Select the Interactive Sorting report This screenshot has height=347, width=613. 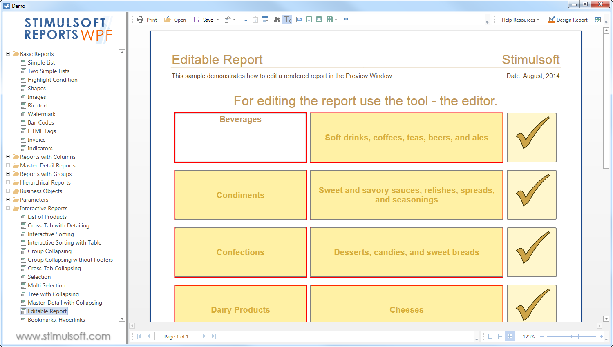pos(51,234)
